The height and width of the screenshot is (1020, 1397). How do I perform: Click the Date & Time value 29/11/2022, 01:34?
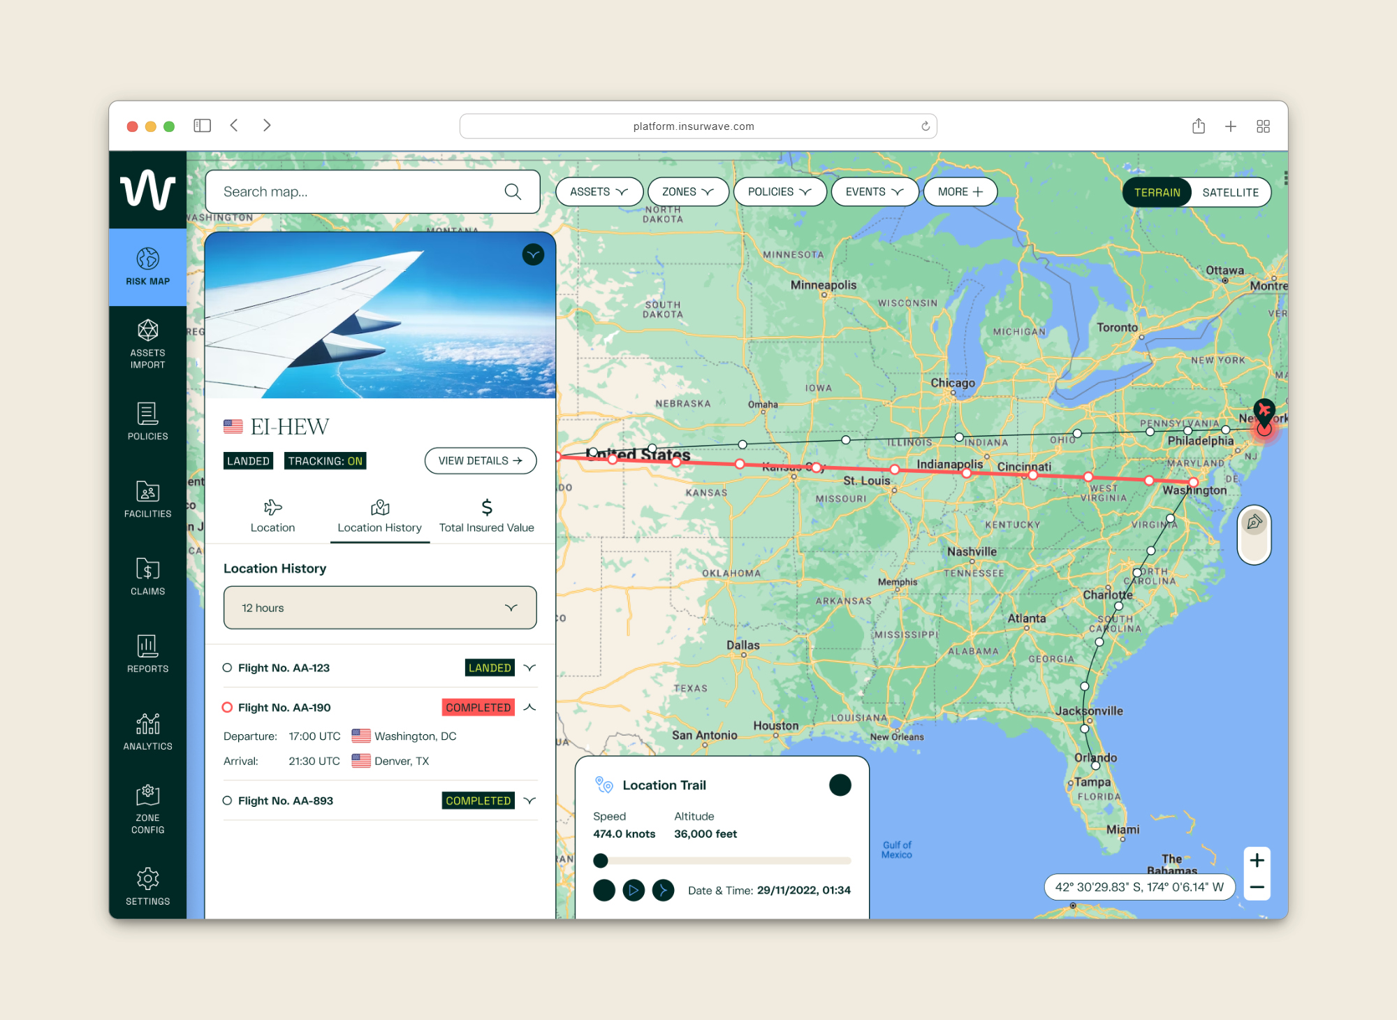(803, 890)
